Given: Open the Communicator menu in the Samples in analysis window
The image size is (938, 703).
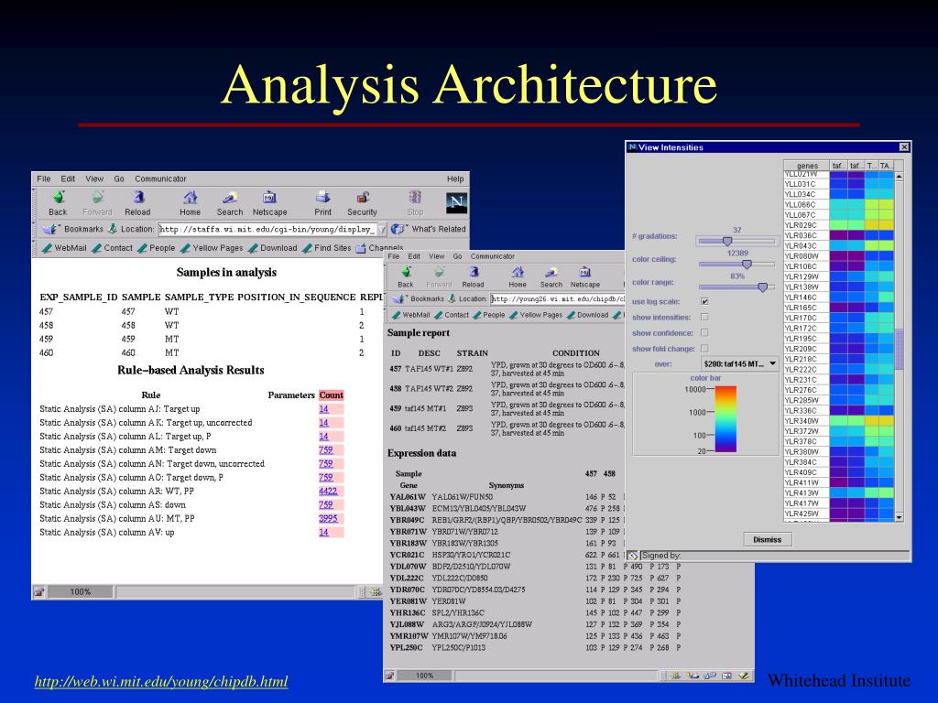Looking at the screenshot, I should tap(160, 178).
